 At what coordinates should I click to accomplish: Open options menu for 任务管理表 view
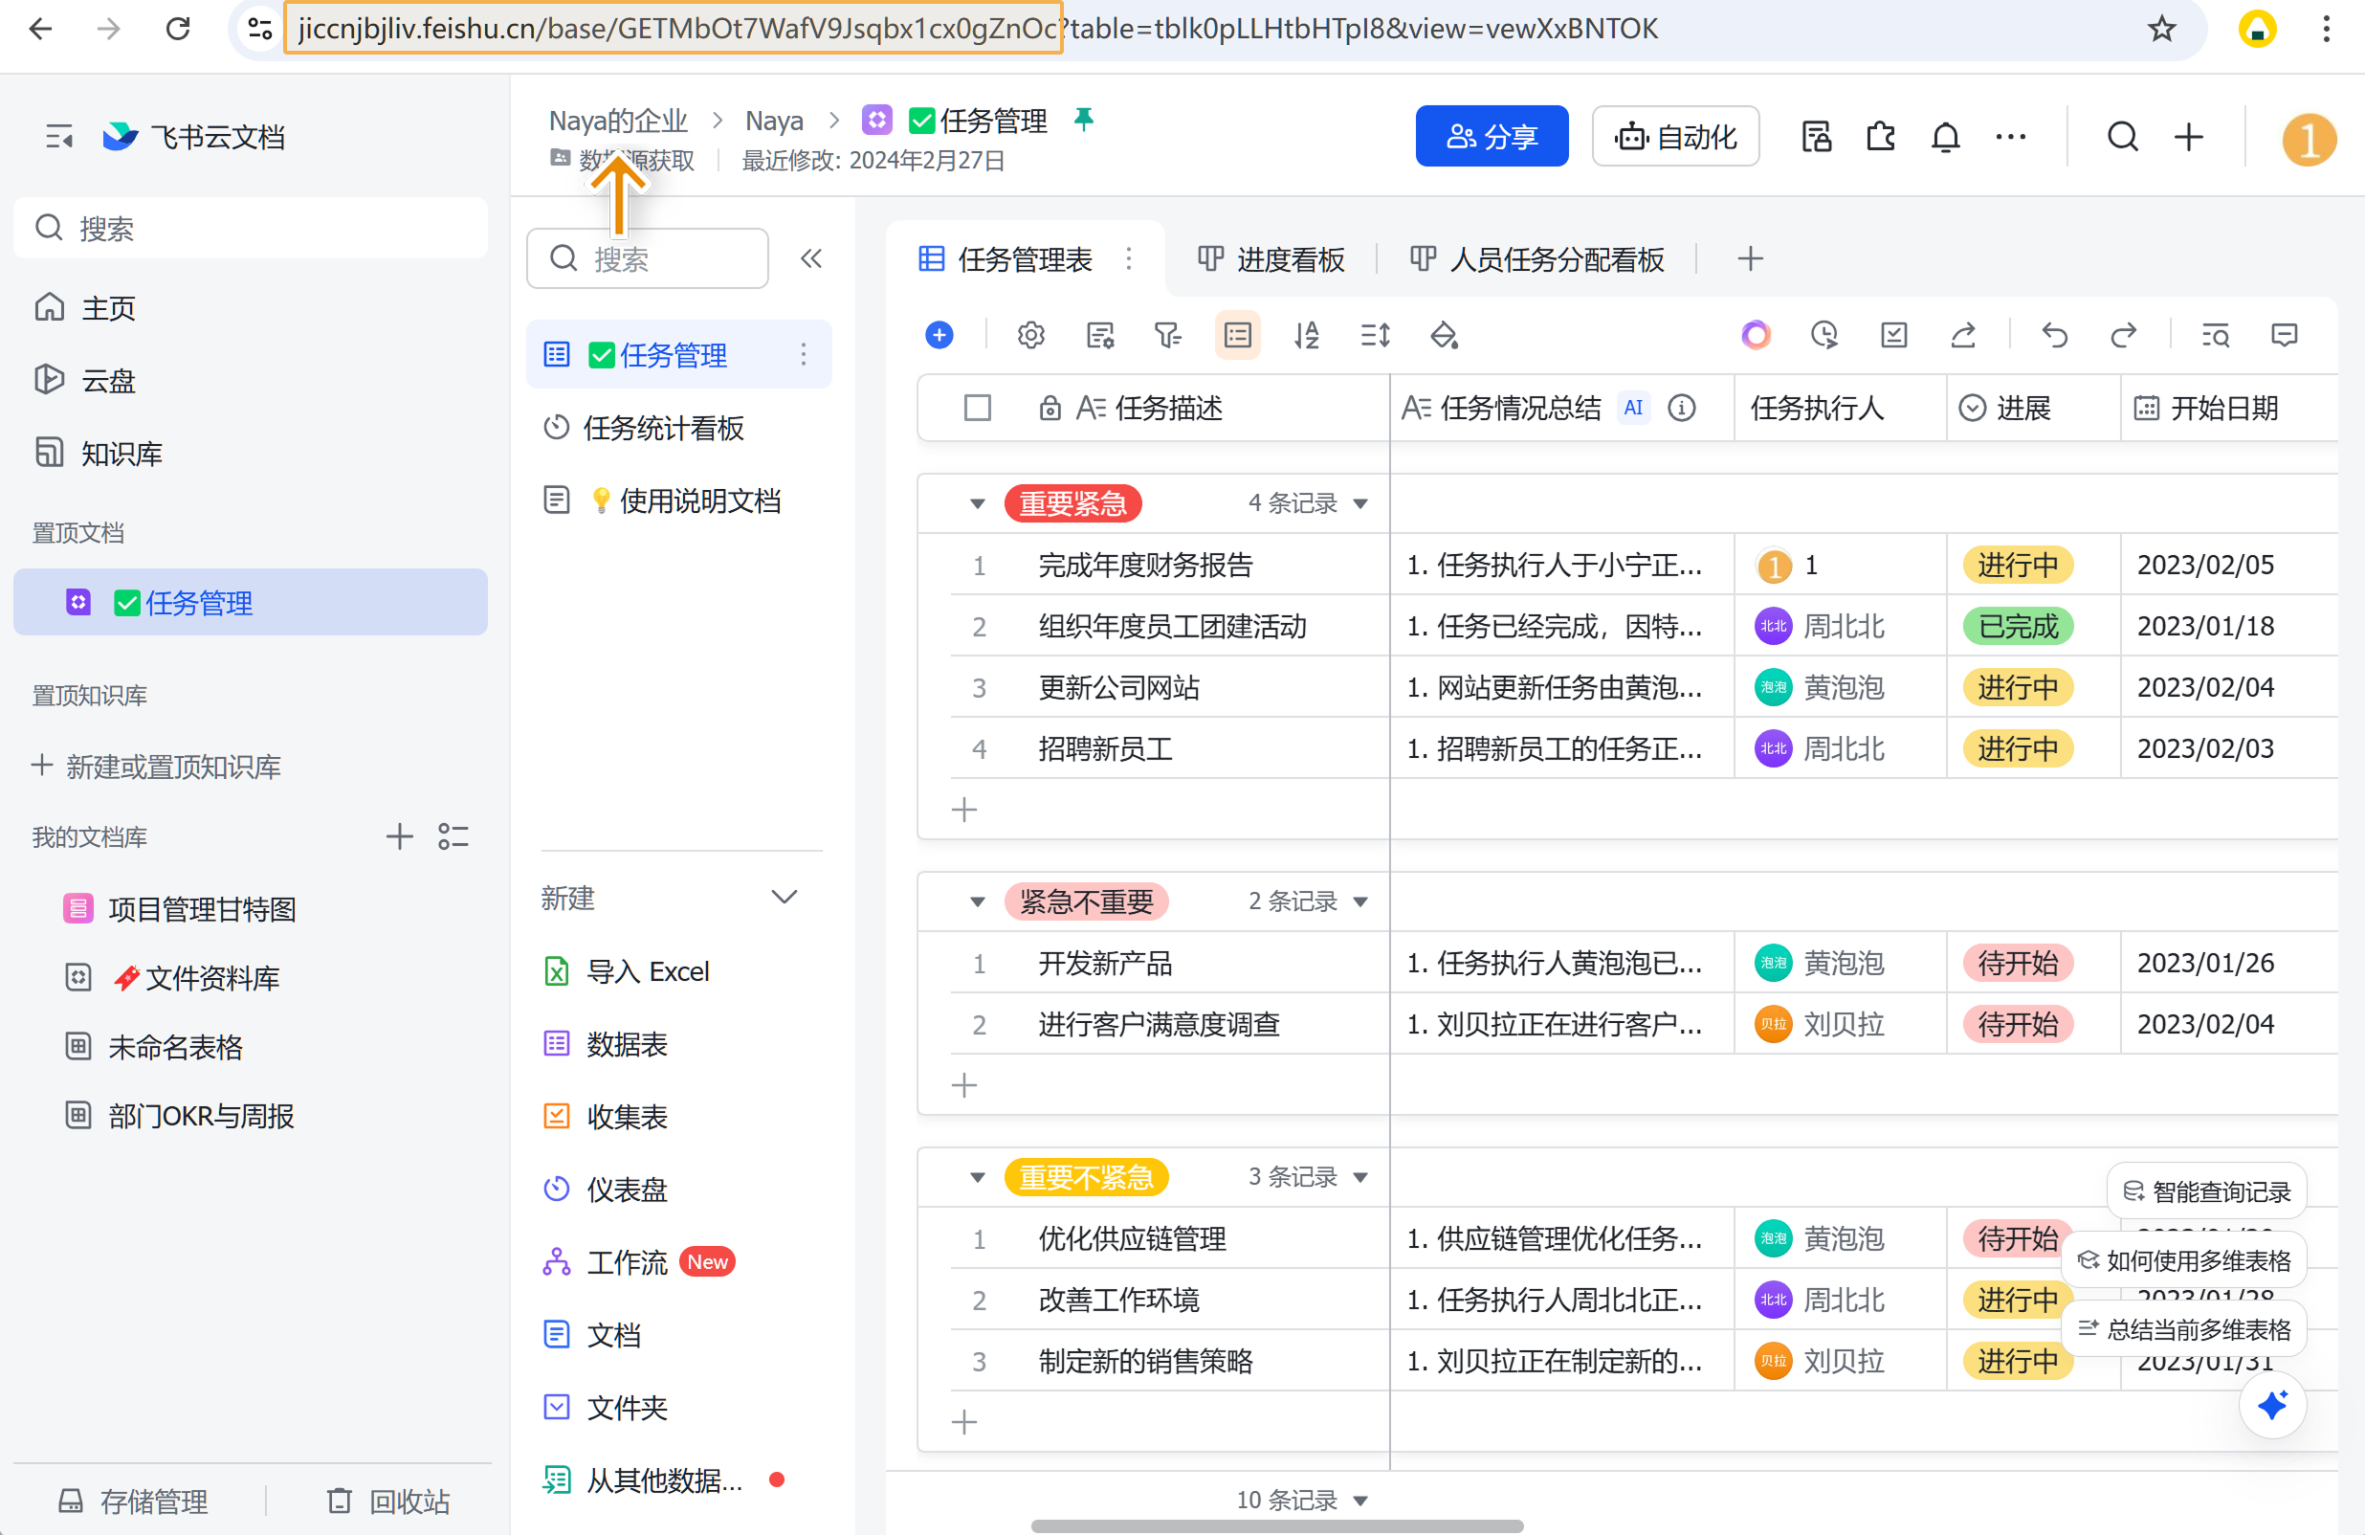click(x=1129, y=258)
